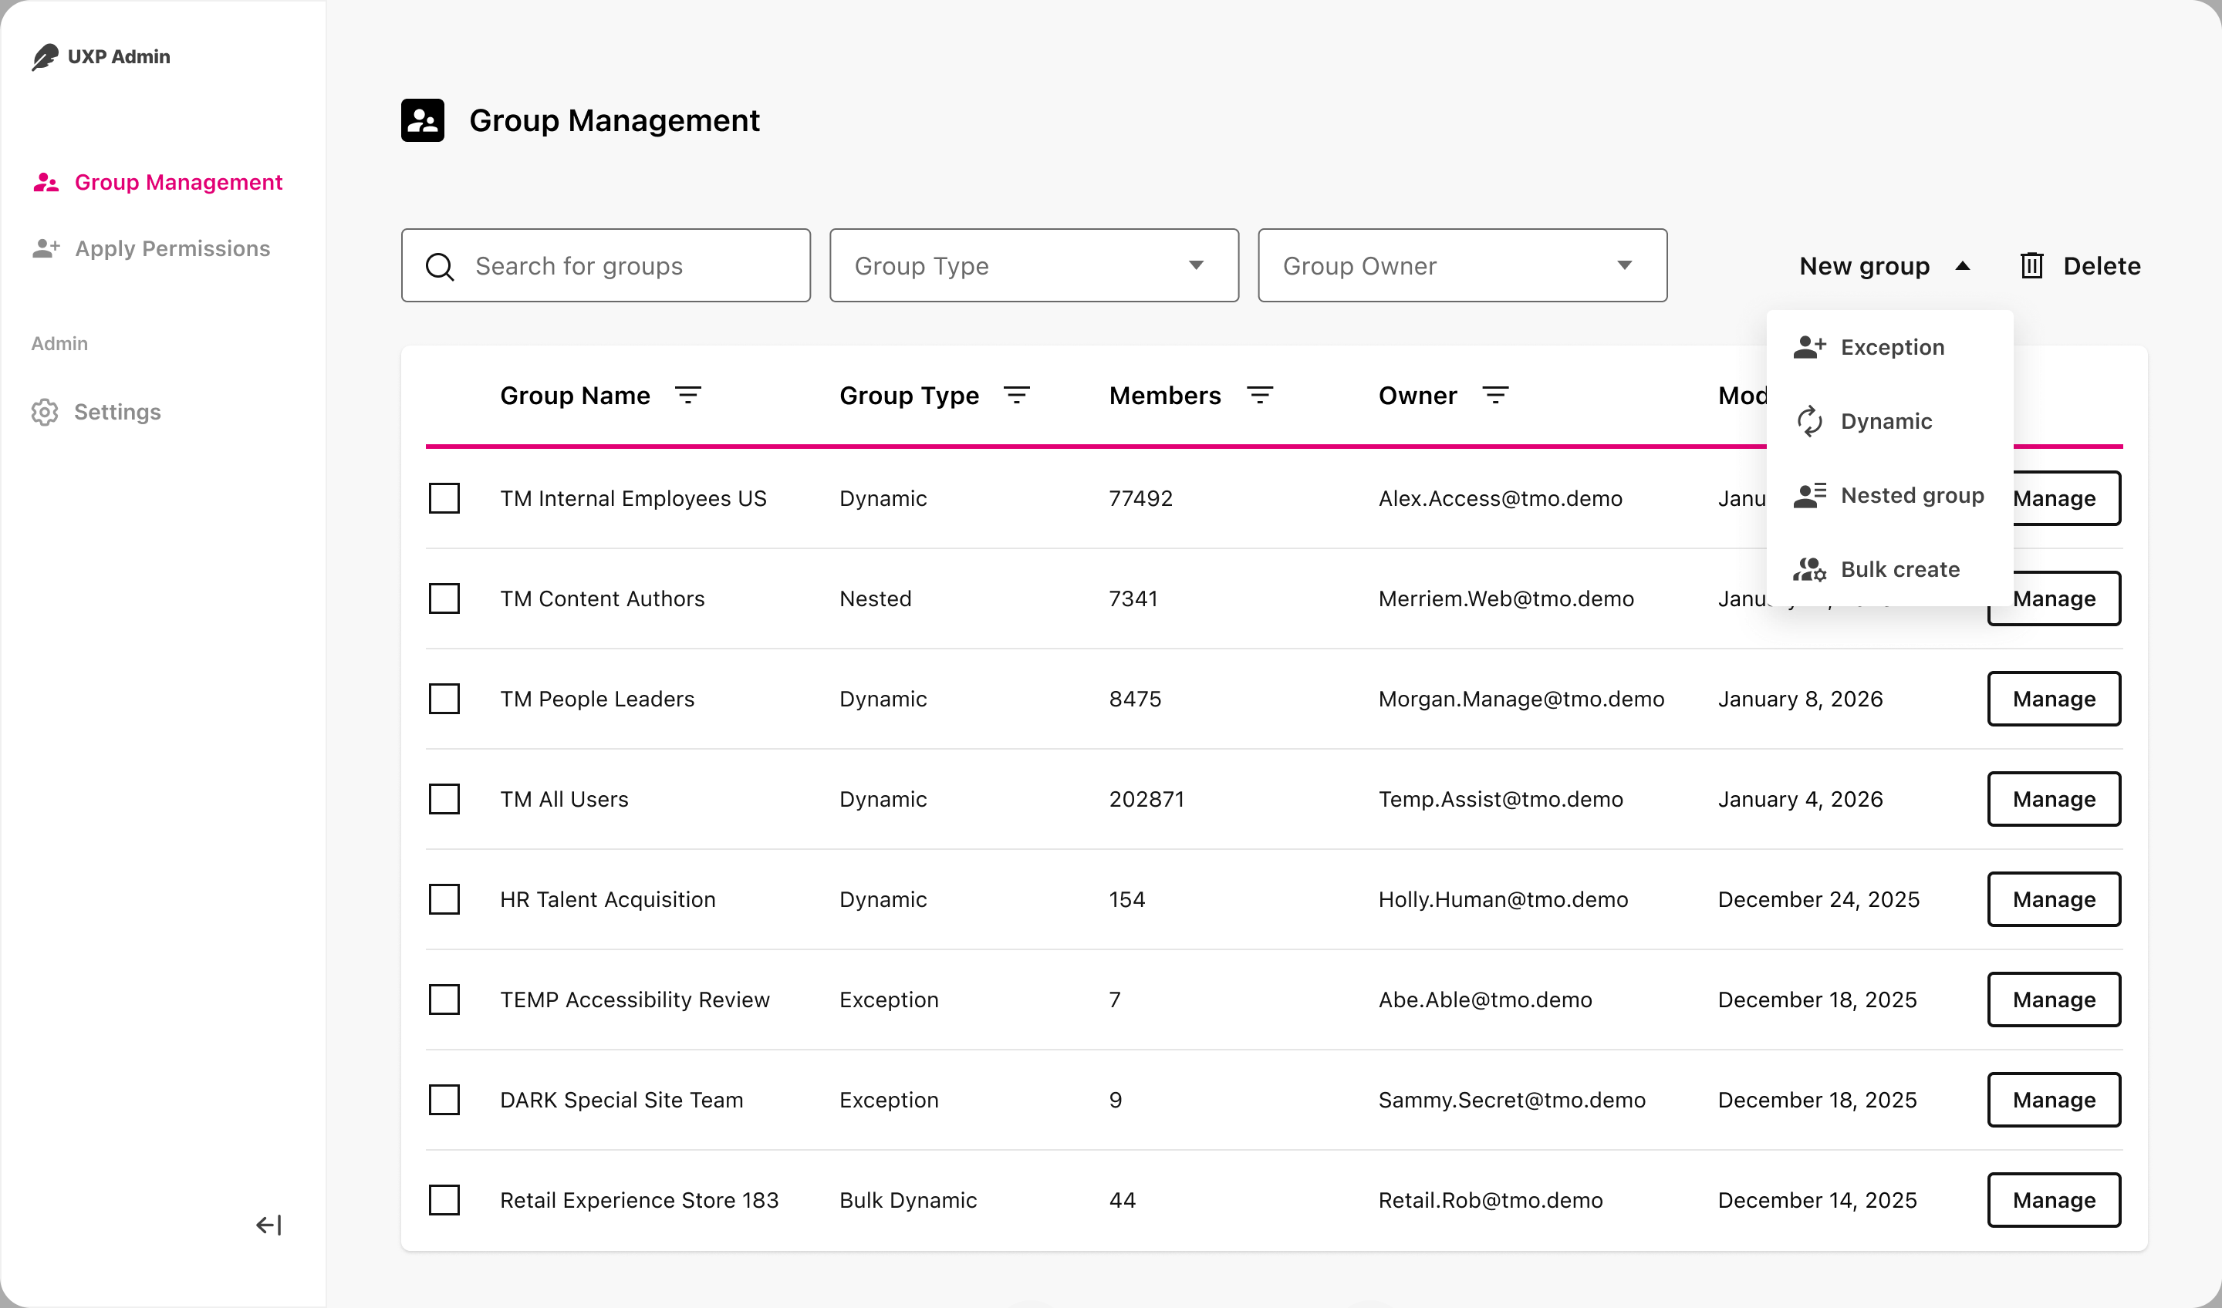Choose Exception from the New group menu

click(x=1890, y=347)
